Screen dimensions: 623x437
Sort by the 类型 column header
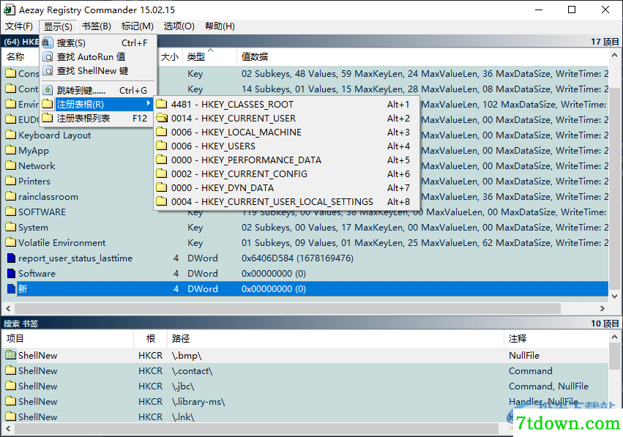[x=209, y=57]
